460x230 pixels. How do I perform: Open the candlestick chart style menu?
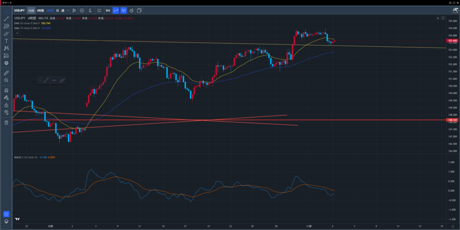(73, 10)
